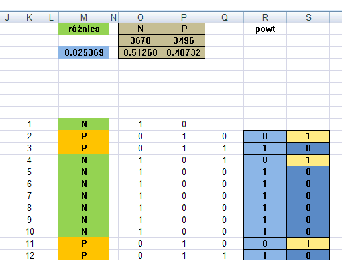Screen dimensions: 342x260
Task: Select row number 8 in column K
Action: tap(29, 208)
